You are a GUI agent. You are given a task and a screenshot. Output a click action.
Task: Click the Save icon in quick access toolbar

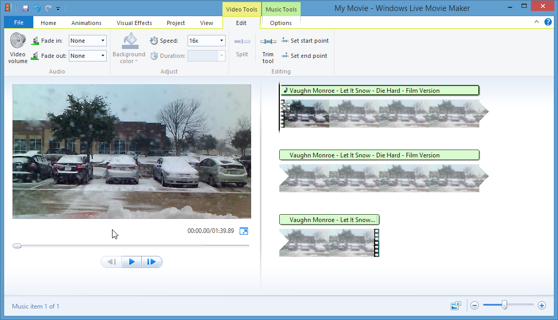click(x=26, y=8)
